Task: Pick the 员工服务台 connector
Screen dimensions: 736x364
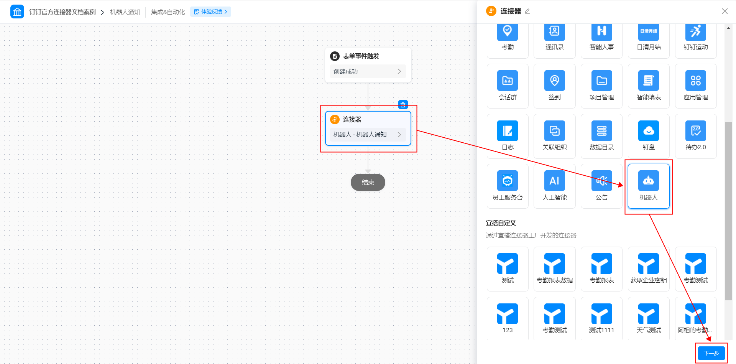Action: [508, 186]
